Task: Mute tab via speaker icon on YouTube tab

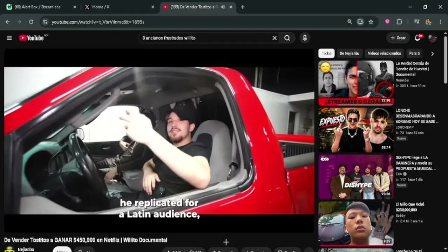Action: pos(223,7)
